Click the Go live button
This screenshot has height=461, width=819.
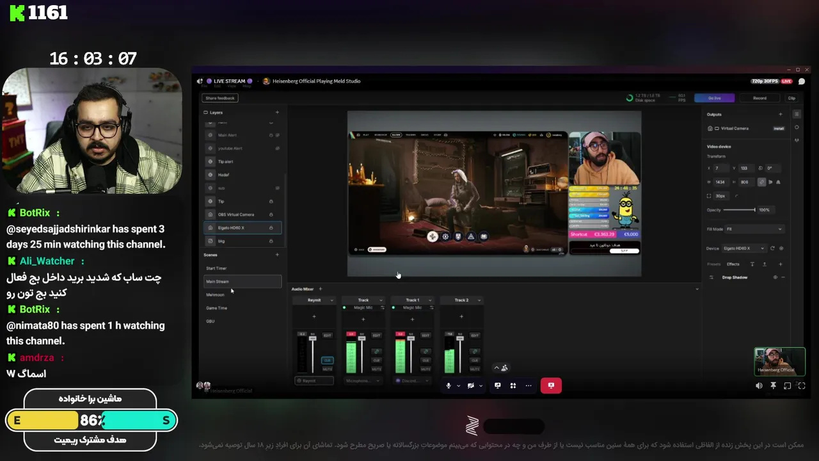click(715, 98)
